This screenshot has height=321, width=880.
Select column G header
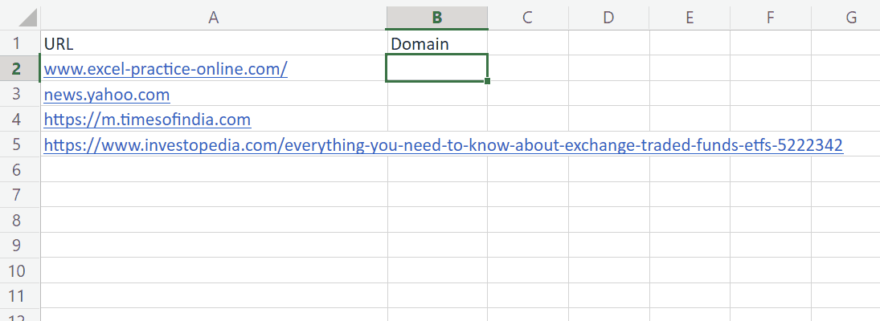coord(850,17)
